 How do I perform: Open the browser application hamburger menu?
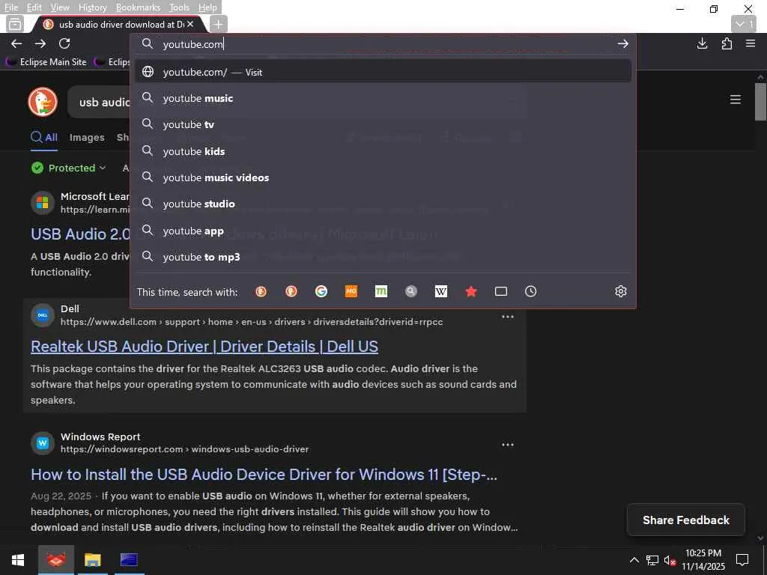(751, 43)
